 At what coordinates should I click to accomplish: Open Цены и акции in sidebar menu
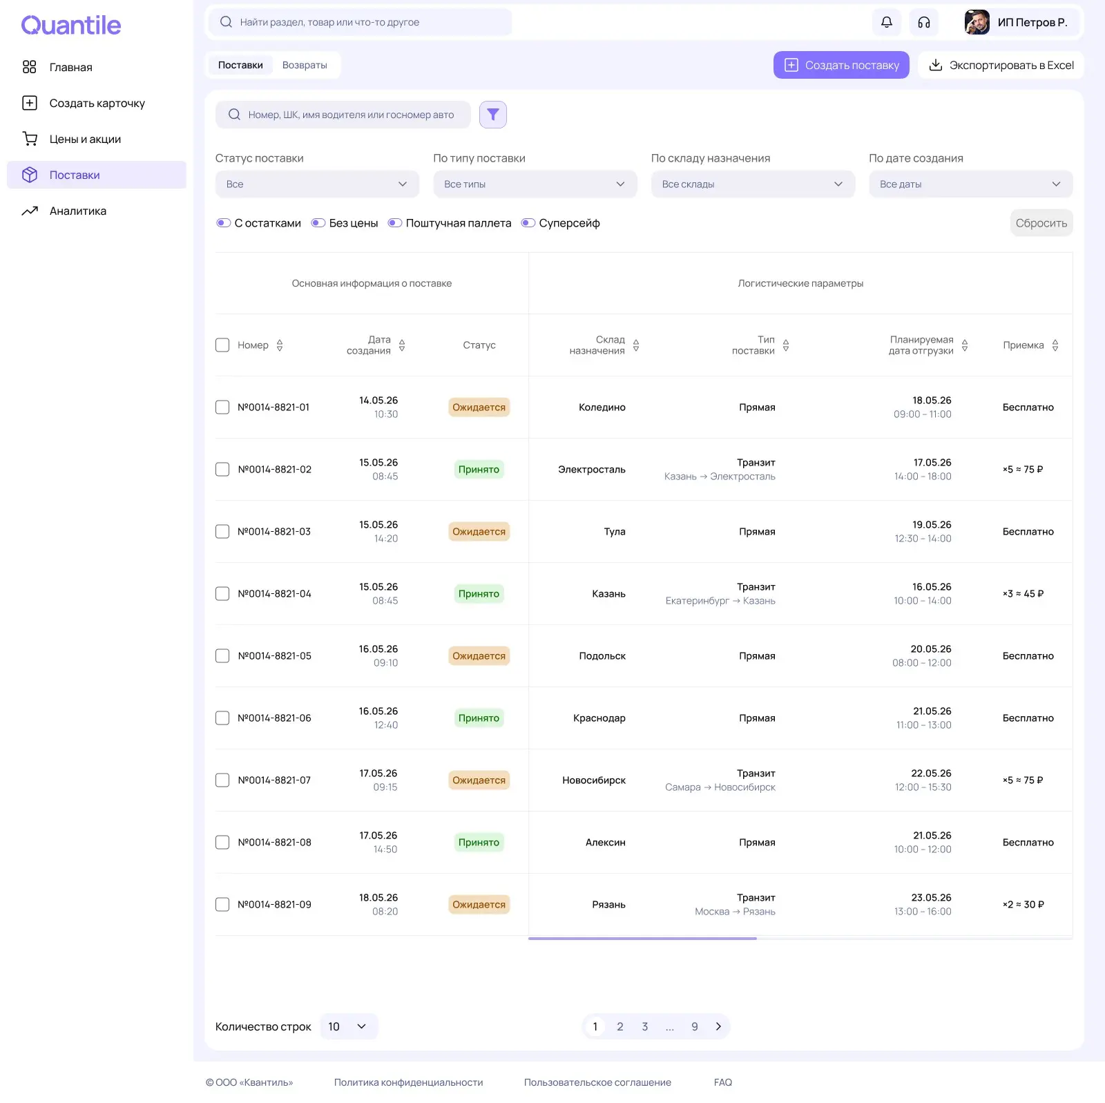click(97, 139)
